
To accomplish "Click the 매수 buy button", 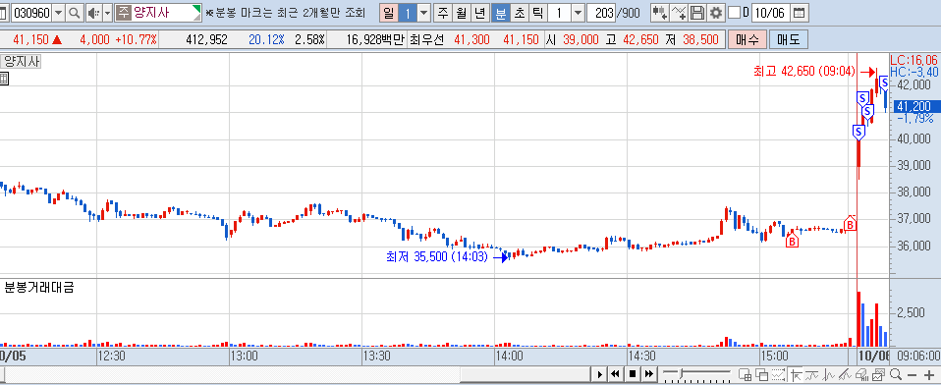I will [x=747, y=40].
